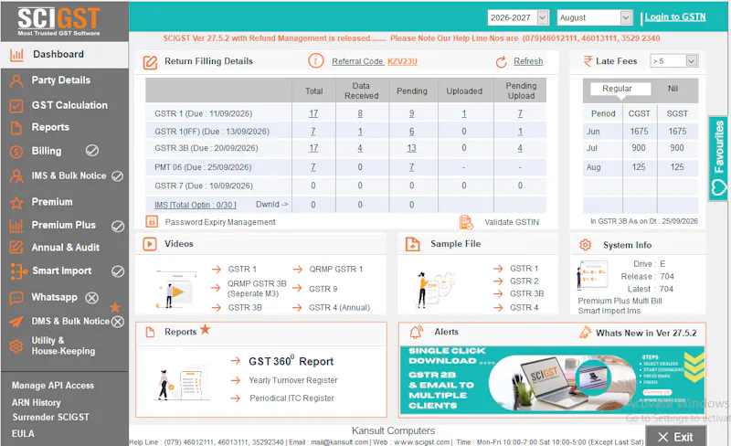Play the GSTR 4 (Annual) video
731x446 pixels.
coord(339,307)
